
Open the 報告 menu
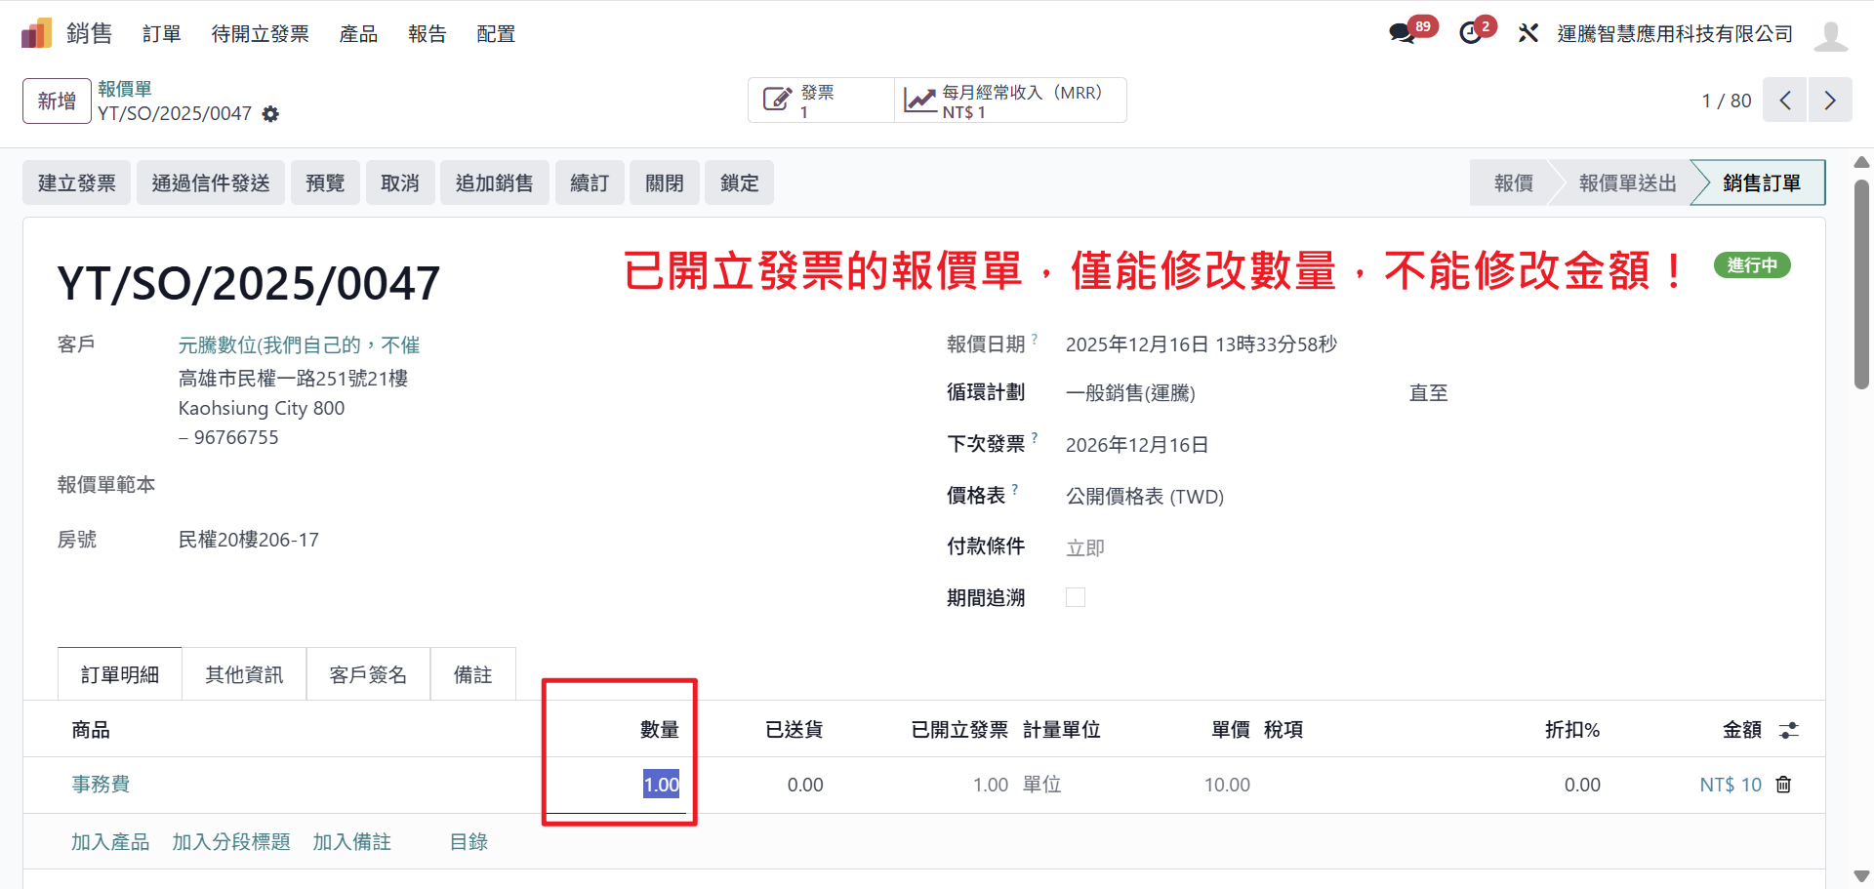(428, 34)
